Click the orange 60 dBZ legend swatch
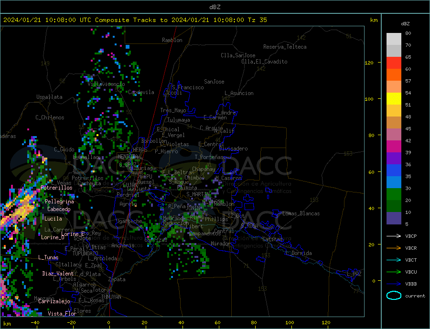The image size is (430, 329). (394, 75)
